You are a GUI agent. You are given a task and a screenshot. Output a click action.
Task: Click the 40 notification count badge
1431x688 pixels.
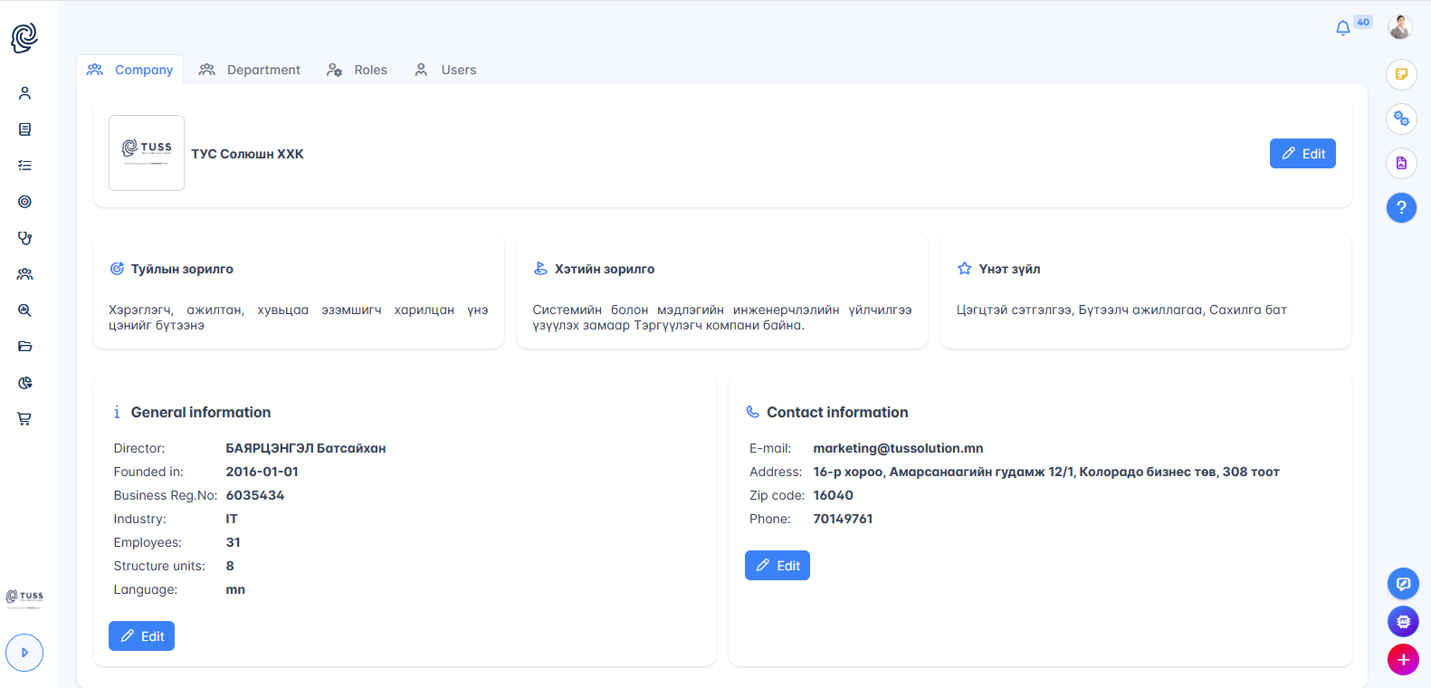1363,22
